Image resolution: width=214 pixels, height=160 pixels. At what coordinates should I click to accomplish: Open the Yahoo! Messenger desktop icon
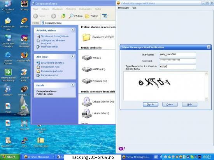click(24, 41)
